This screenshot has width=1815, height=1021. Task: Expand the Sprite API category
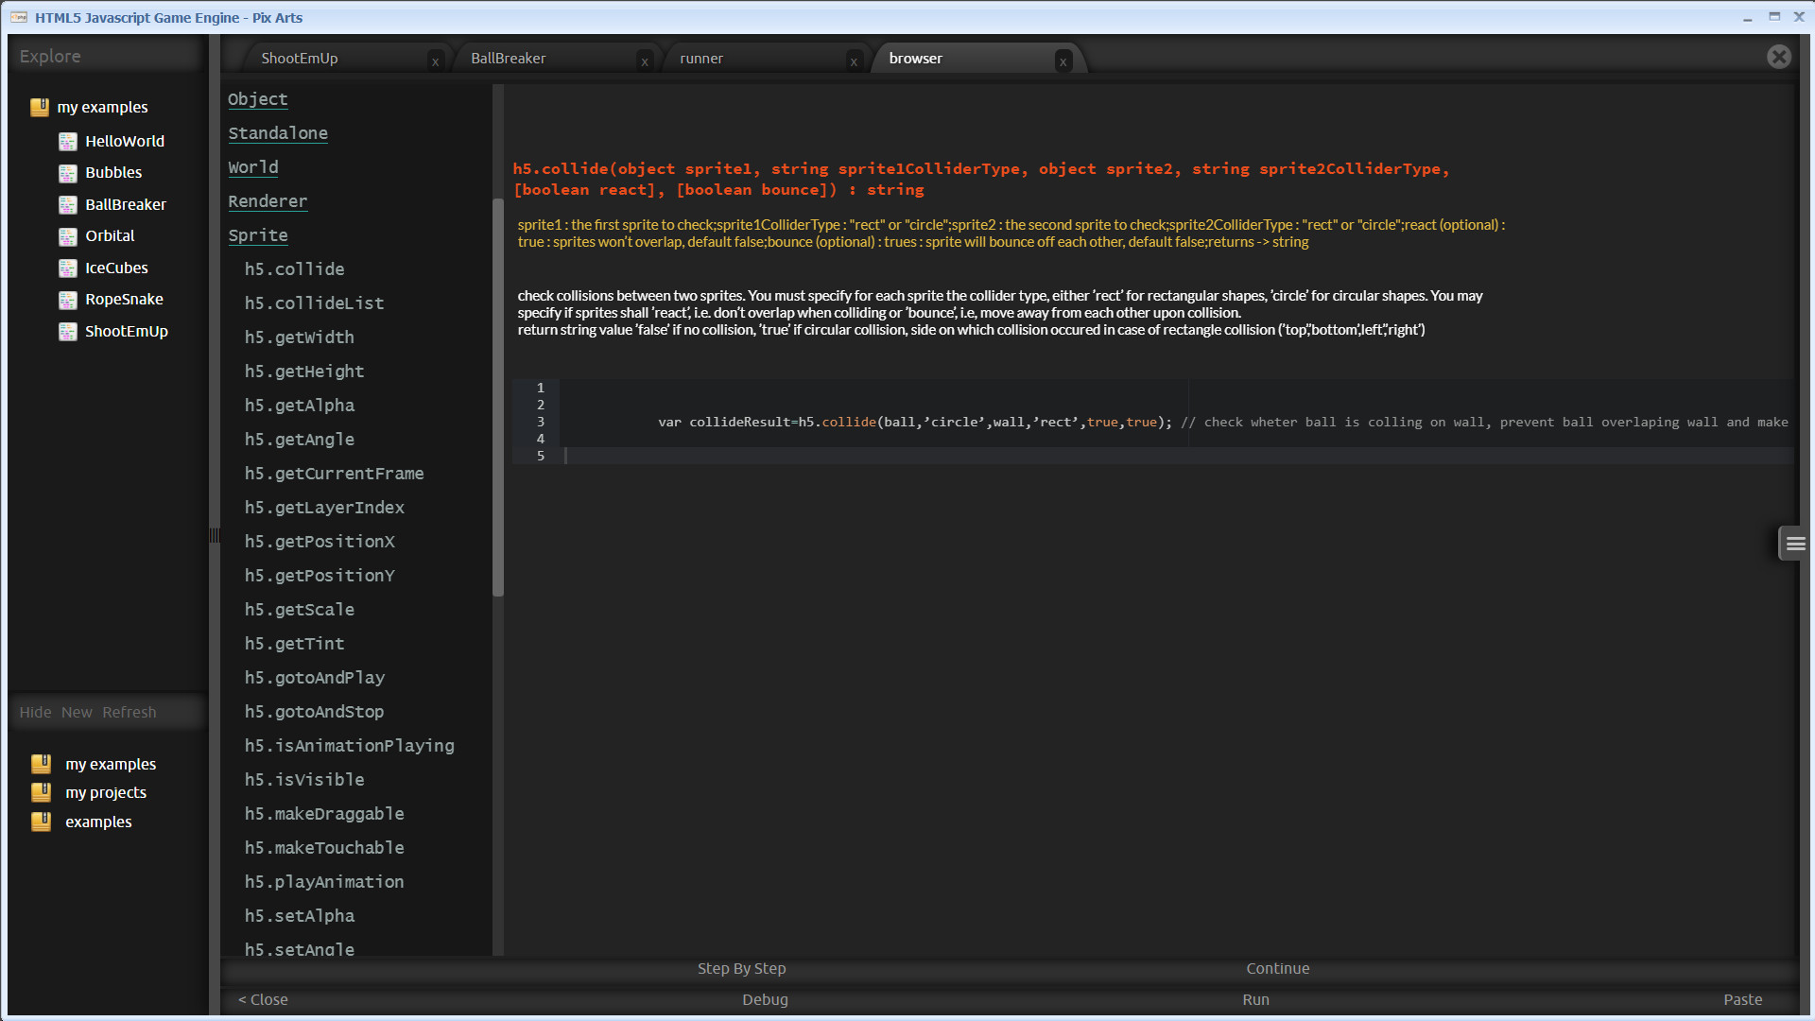[x=258, y=235]
